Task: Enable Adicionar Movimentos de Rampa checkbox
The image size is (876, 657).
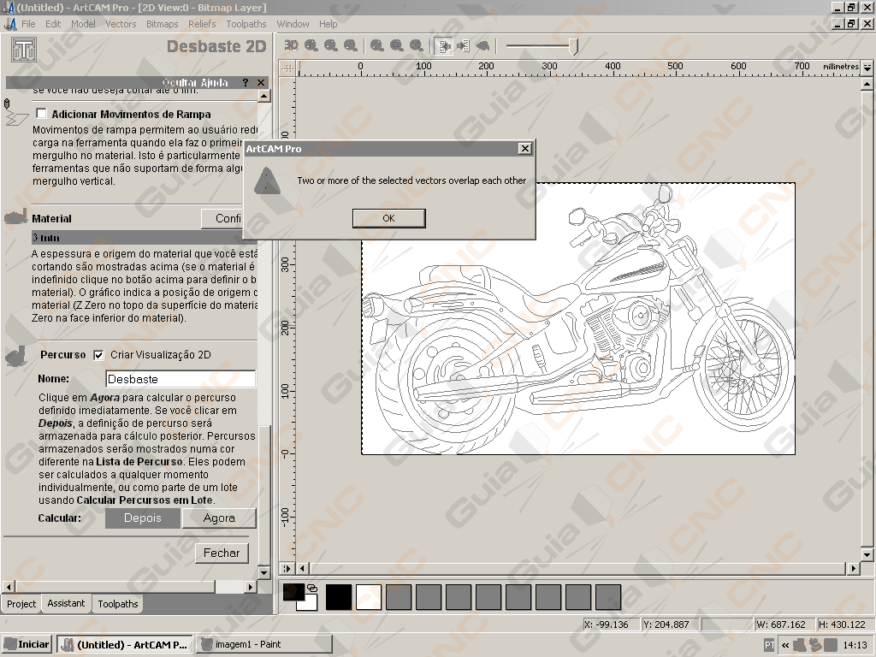Action: click(x=41, y=114)
